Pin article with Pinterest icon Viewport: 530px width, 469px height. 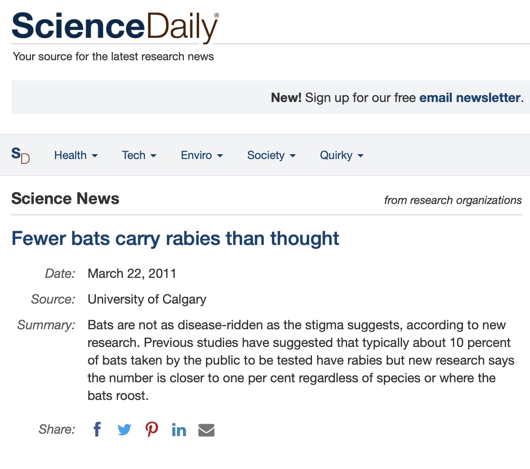(152, 429)
